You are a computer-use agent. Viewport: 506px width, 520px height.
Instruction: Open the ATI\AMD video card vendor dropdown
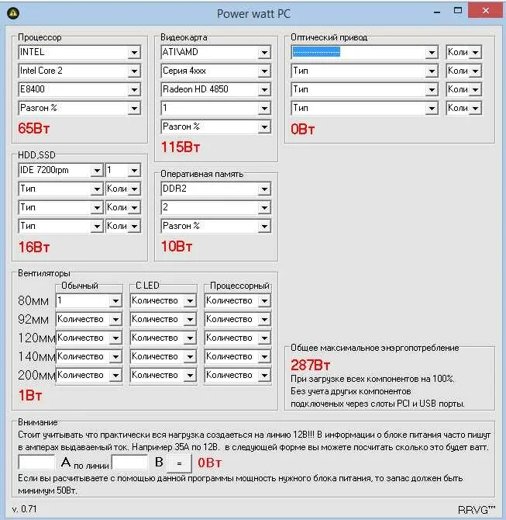click(x=216, y=52)
